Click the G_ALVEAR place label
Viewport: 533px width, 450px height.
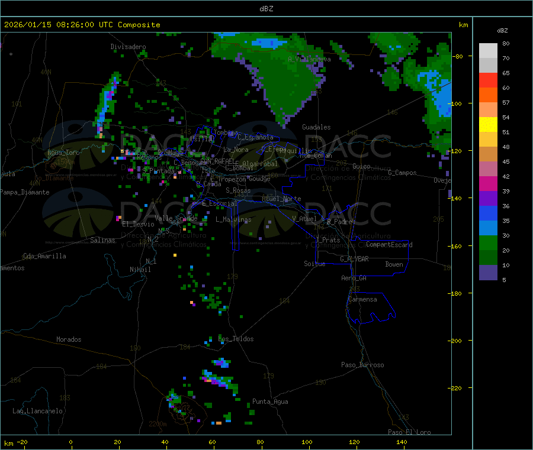(x=354, y=259)
